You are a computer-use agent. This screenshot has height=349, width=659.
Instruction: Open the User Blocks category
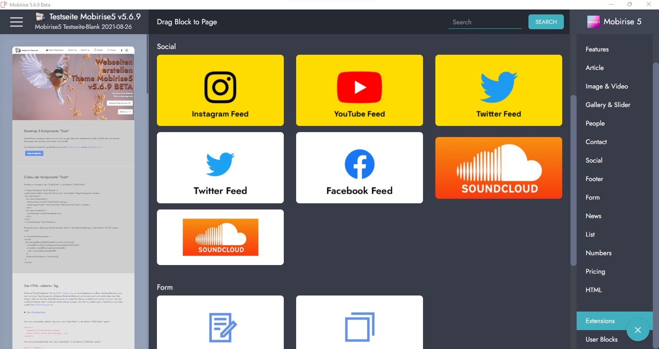pyautogui.click(x=602, y=340)
